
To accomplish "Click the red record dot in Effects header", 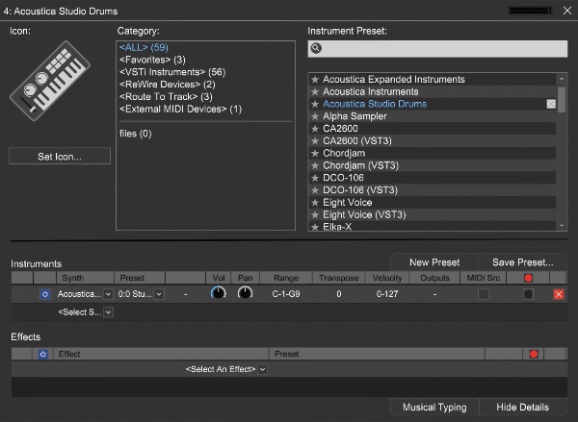I will 534,354.
